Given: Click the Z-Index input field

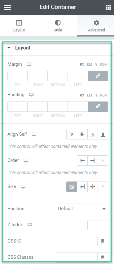Looking at the screenshot, I should pos(98,225).
